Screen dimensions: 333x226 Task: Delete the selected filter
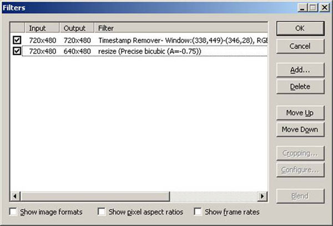[300, 86]
